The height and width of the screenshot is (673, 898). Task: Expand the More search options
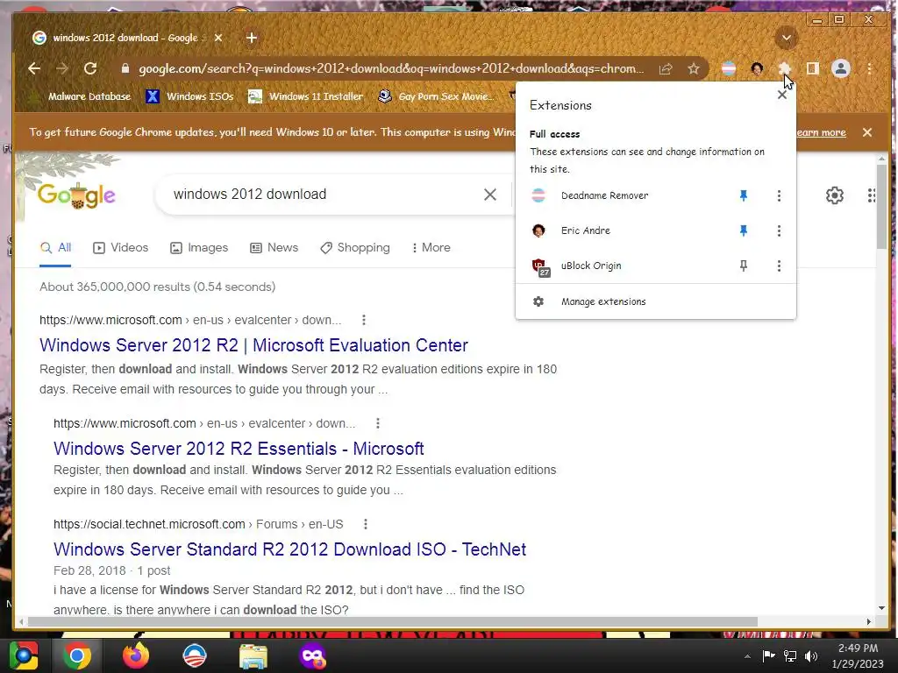(431, 248)
